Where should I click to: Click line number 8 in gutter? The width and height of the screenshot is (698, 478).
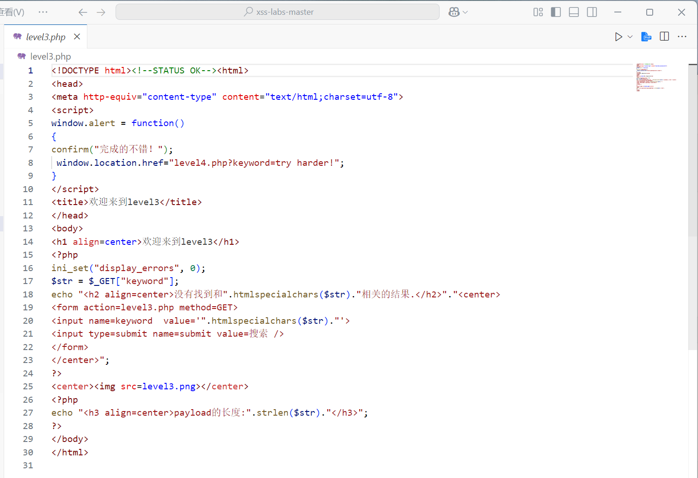(x=31, y=163)
